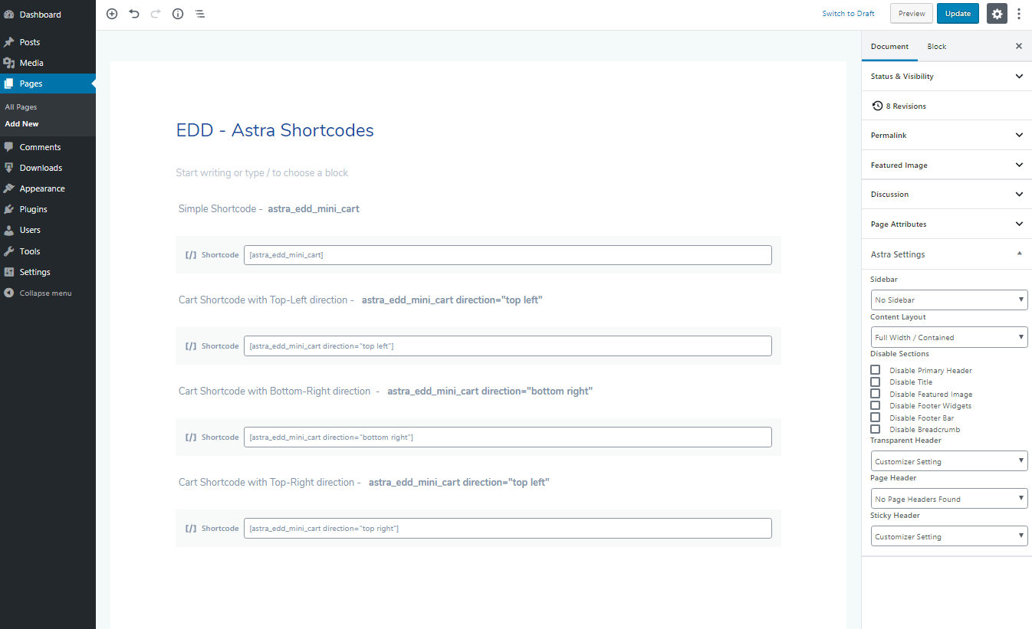
Task: Undo the last change
Action: [x=134, y=14]
